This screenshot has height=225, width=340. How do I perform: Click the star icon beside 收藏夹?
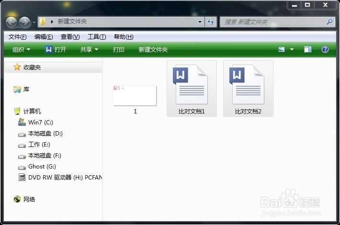tap(17, 67)
